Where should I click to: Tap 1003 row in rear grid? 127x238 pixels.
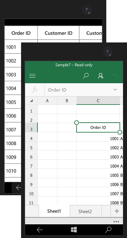coord(13,75)
